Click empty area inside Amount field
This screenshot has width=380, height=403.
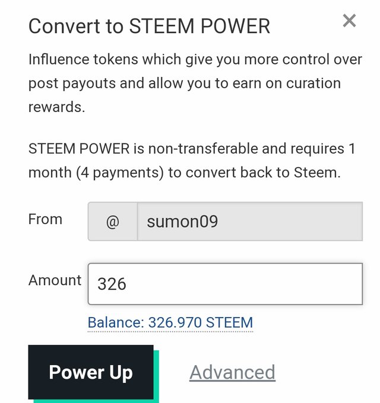pyautogui.click(x=245, y=284)
